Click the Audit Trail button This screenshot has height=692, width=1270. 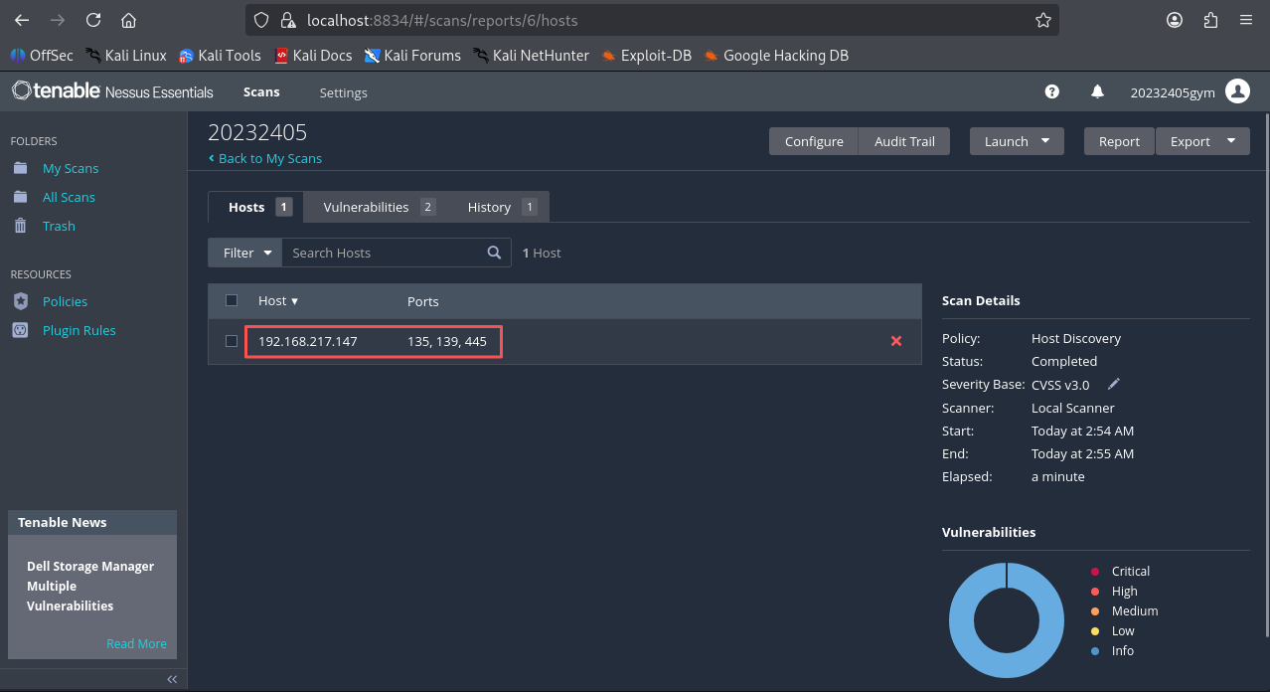[x=904, y=141]
